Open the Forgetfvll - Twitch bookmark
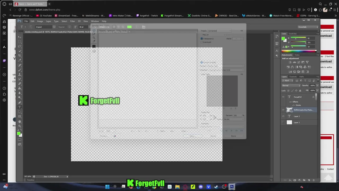The image size is (339, 191). click(x=147, y=16)
